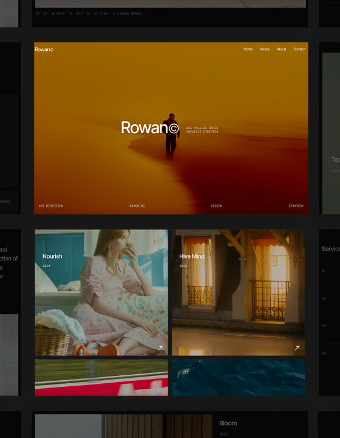The height and width of the screenshot is (438, 340).
Task: Click the arrow icon on the Hive Mind card
Action: (x=297, y=348)
